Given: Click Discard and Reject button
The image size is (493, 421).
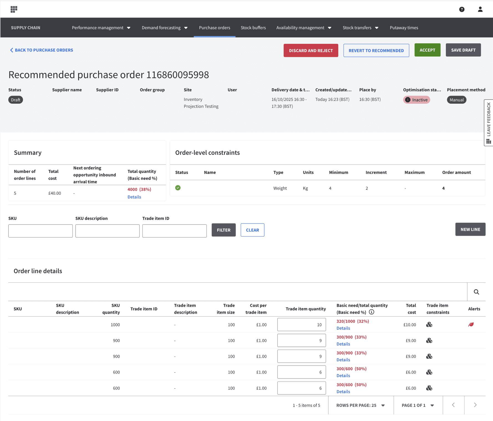Looking at the screenshot, I should pos(311,50).
